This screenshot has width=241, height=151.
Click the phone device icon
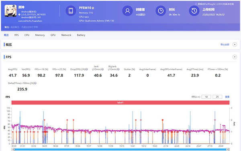[x=71, y=11]
